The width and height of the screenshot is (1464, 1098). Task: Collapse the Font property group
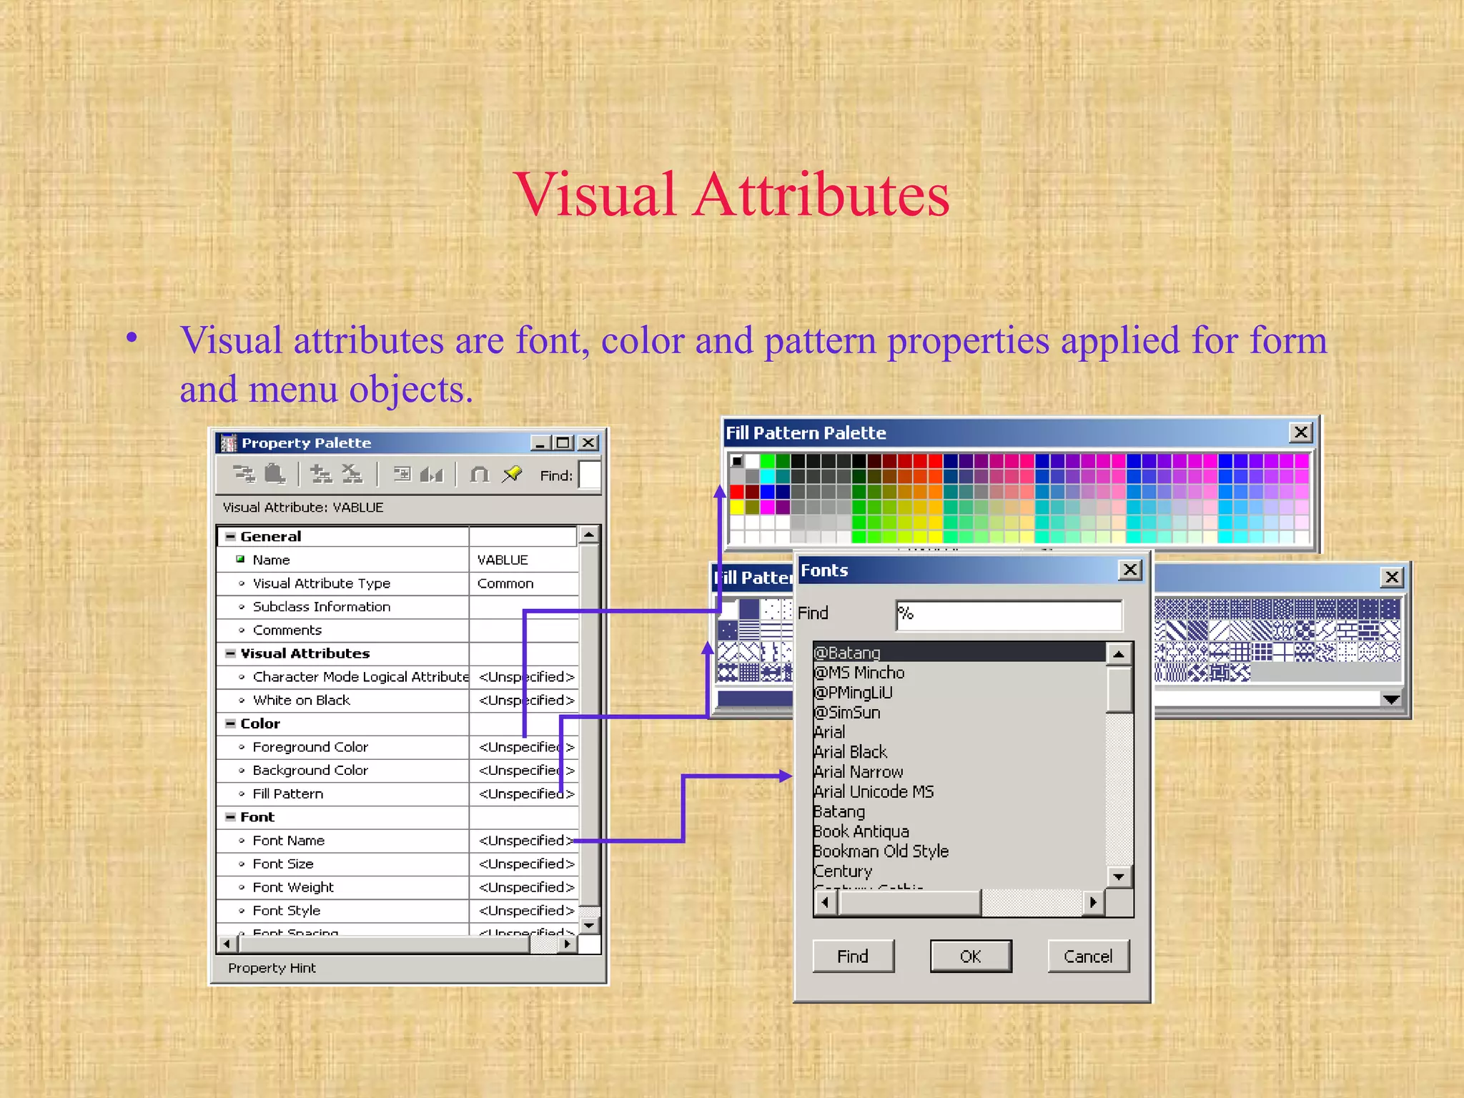coord(230,817)
